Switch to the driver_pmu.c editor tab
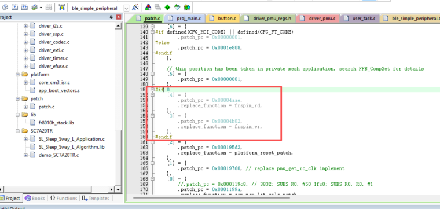This screenshot has width=440, height=209. tap(318, 19)
